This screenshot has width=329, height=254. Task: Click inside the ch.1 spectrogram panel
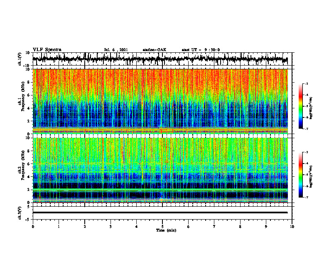click(160, 101)
